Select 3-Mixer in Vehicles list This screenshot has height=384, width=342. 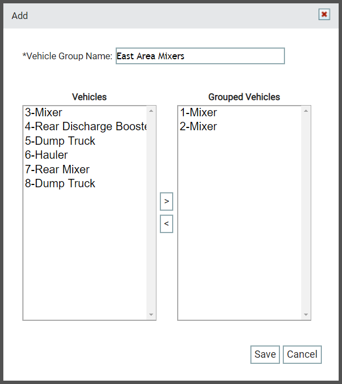[85, 112]
